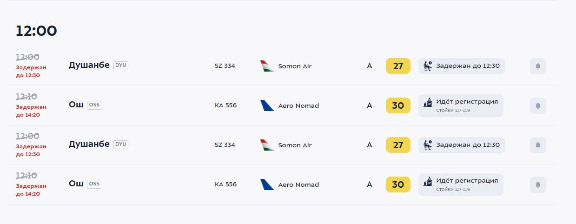Click waiting-passenger icon in second delayed status badge
This screenshot has width=576, height=224.
pos(428,145)
